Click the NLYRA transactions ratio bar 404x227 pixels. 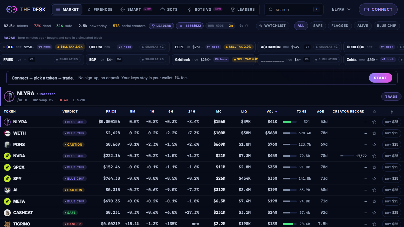pos(290,122)
